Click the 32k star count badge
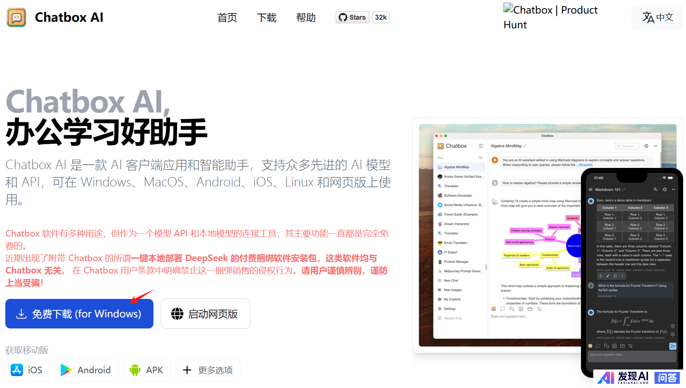 (381, 17)
